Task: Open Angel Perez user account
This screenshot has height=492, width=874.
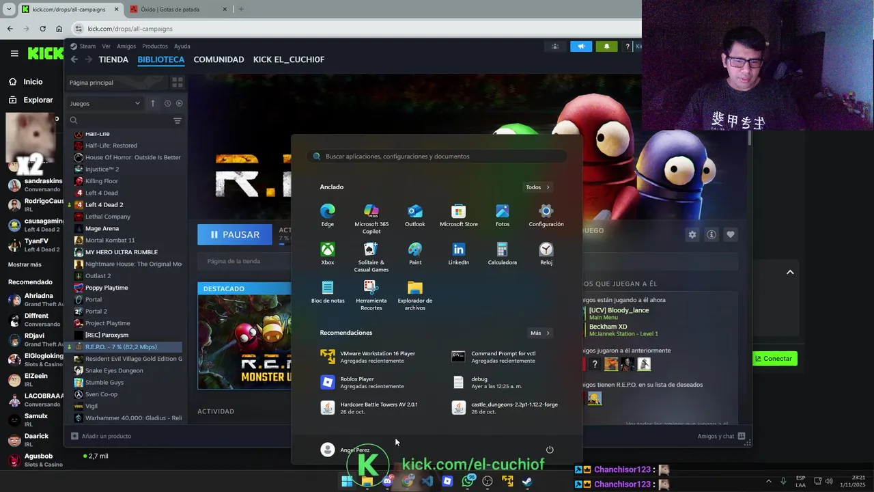Action: [346, 450]
